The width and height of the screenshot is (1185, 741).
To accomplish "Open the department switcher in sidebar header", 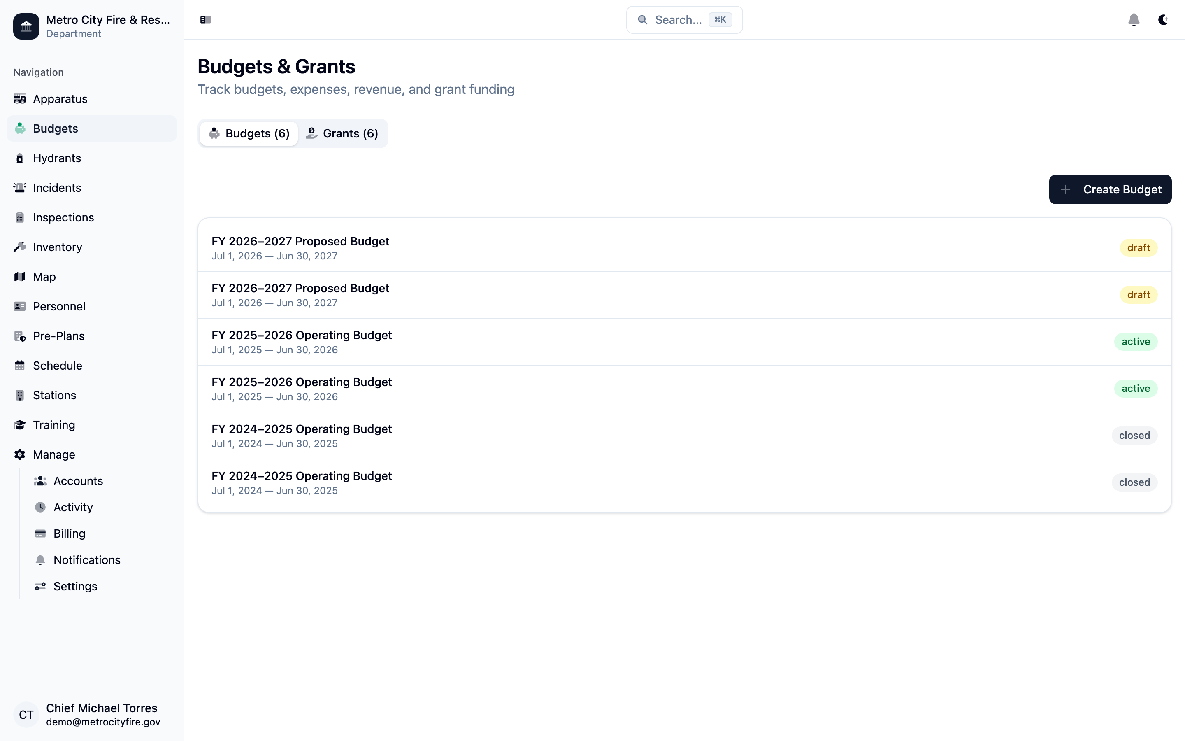I will pyautogui.click(x=92, y=26).
